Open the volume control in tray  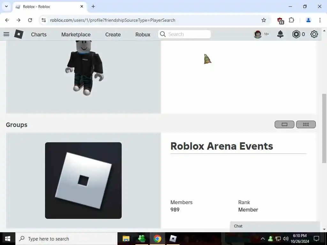(286, 239)
